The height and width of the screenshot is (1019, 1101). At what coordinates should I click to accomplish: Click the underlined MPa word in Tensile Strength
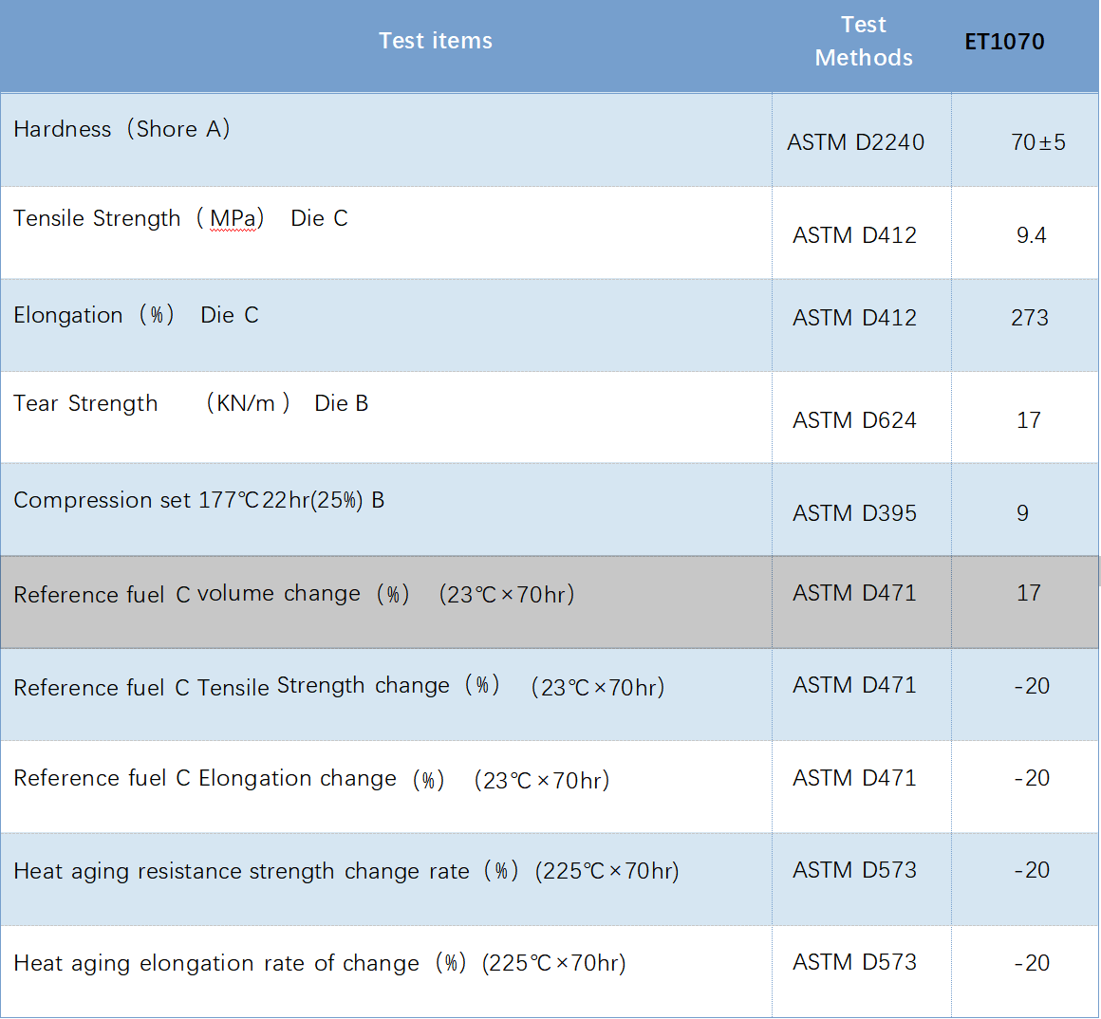pos(233,219)
